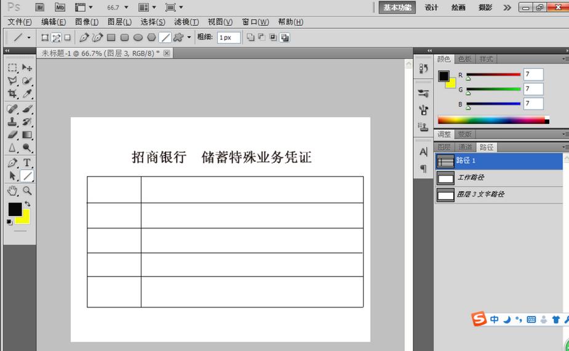Viewport: 569px width, 351px height.
Task: Select the Clone Stamp tool
Action: click(12, 122)
